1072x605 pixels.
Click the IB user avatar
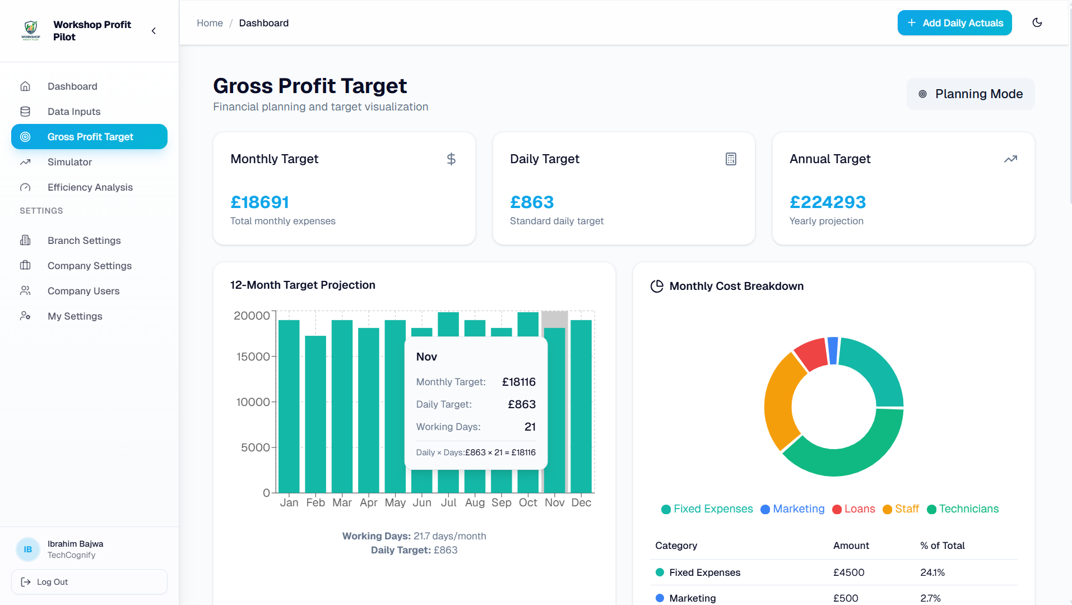28,549
